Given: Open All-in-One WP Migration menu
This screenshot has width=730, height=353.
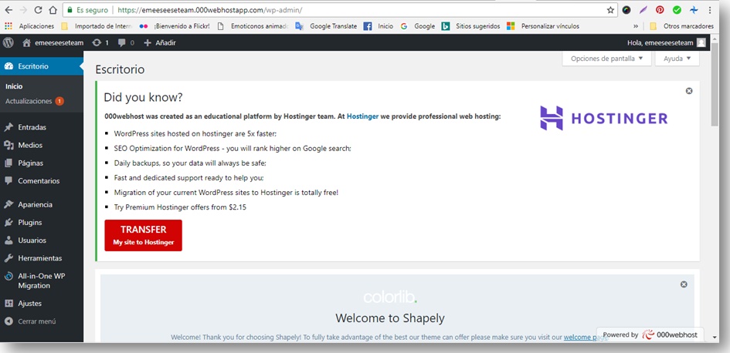Looking at the screenshot, I should pyautogui.click(x=42, y=281).
